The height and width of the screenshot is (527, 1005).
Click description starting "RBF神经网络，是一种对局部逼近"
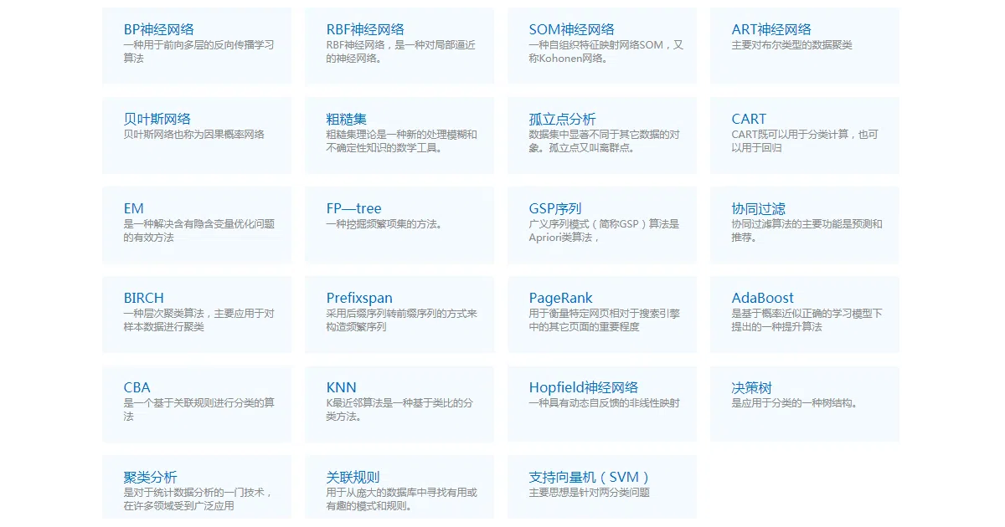(x=401, y=52)
